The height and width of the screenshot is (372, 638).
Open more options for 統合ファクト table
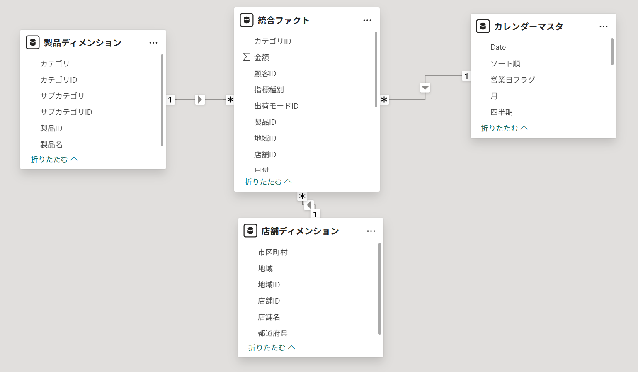[x=367, y=20]
